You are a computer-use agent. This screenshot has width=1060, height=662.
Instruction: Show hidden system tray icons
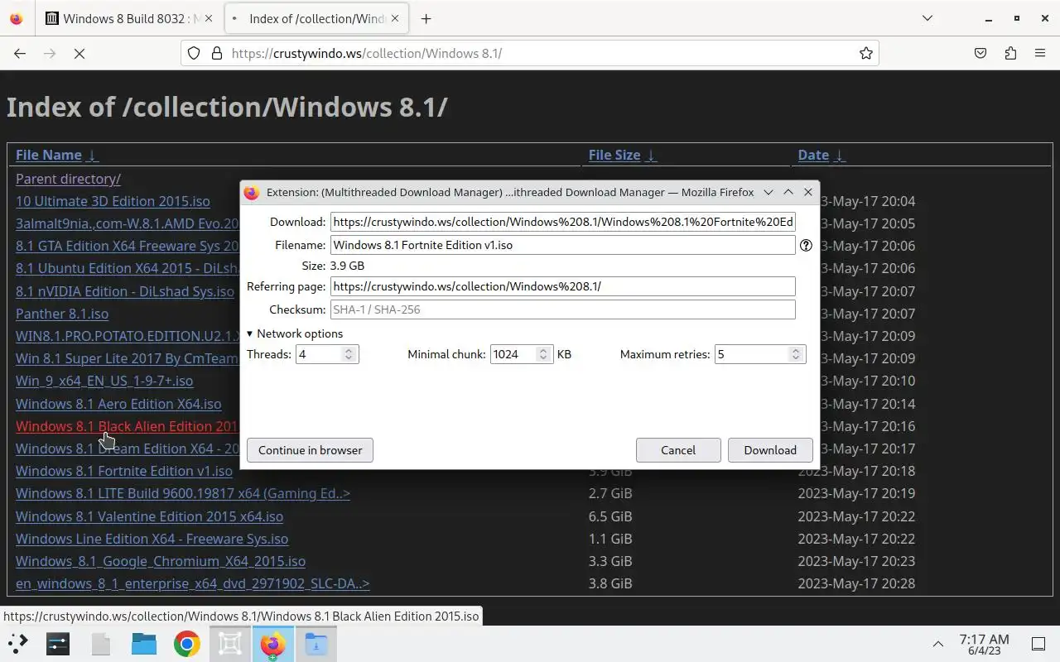pyautogui.click(x=937, y=644)
